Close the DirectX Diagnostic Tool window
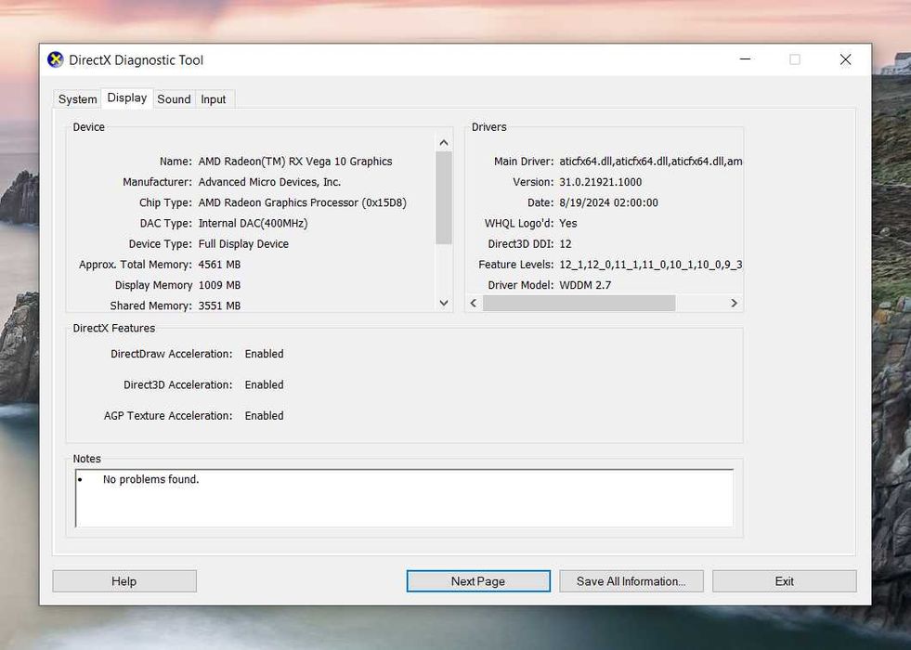Screen dimensions: 911x650 pos(845,59)
